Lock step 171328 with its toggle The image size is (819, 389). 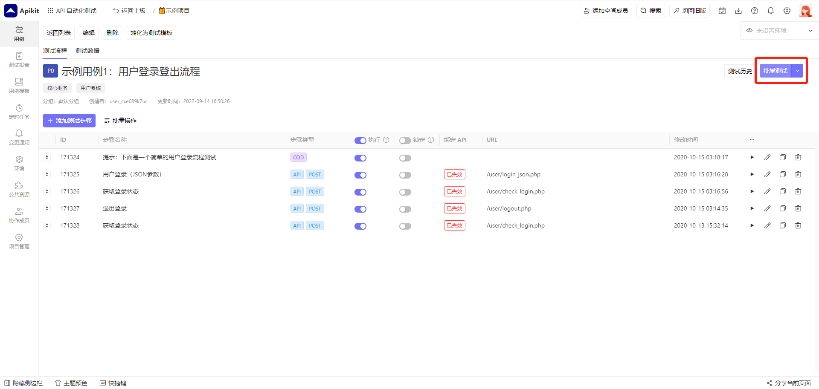tap(405, 226)
